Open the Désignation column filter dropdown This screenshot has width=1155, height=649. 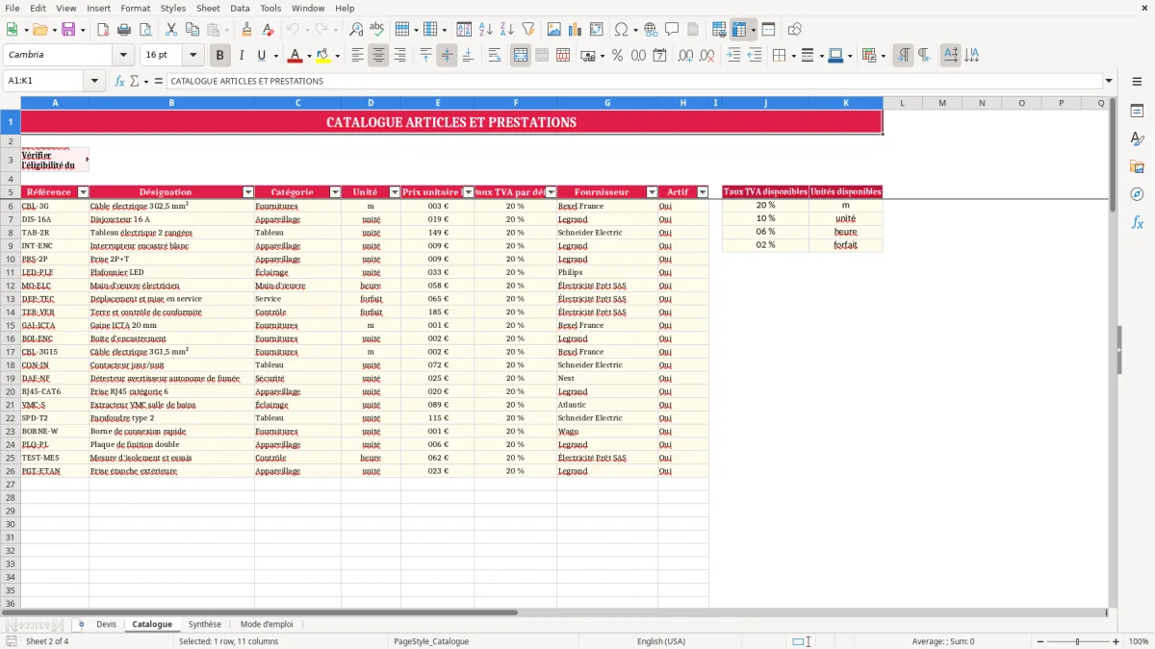(248, 192)
